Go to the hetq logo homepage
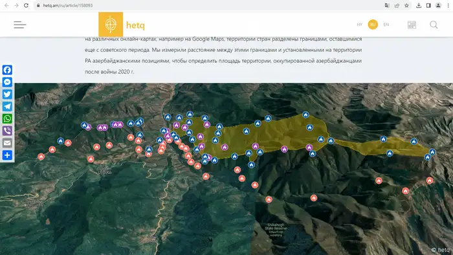Viewport: 453px width, 255px height. (122, 25)
